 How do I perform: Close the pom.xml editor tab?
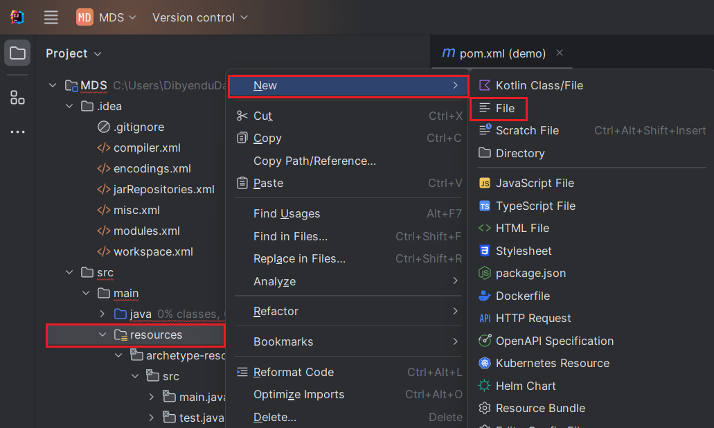(560, 53)
